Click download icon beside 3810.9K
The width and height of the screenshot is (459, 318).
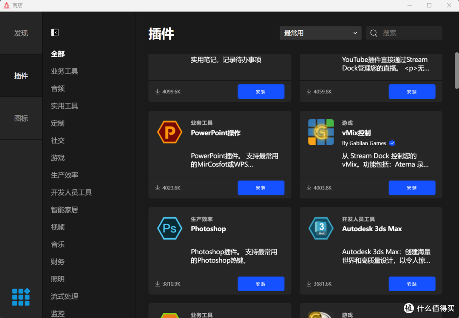click(x=158, y=284)
